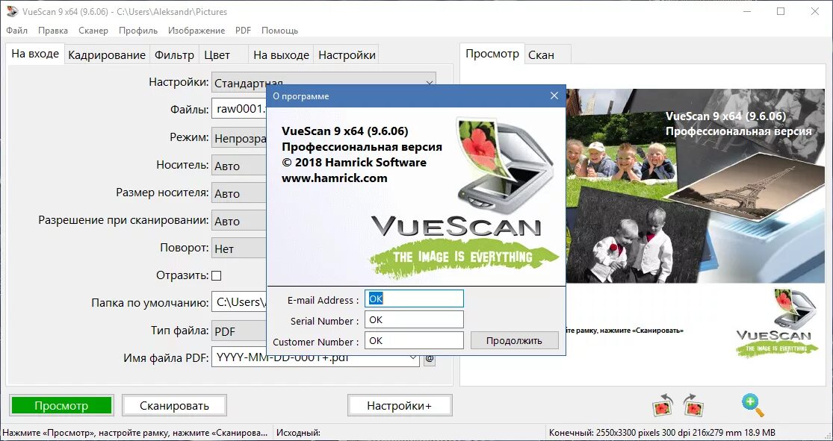Click the Сканировать button

pos(174,406)
